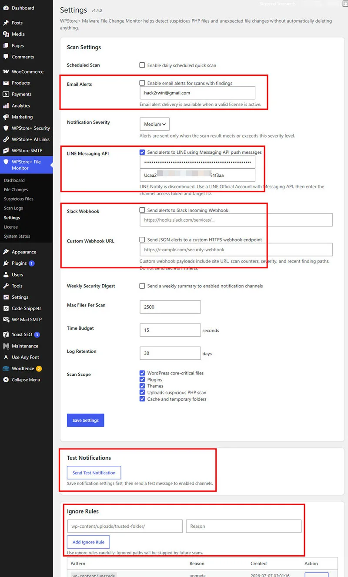
Task: Check Send JSON alerts to custom webhook
Action: 142,240
